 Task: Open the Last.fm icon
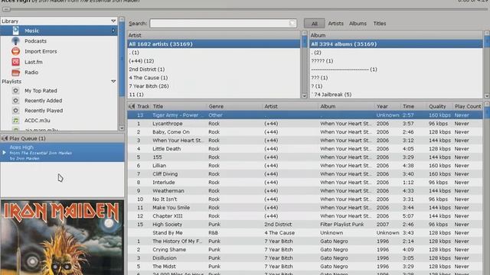click(x=15, y=62)
